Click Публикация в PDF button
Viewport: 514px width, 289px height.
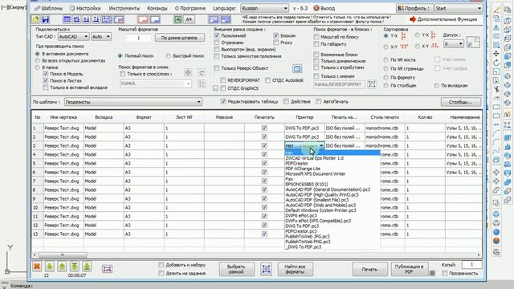click(409, 270)
